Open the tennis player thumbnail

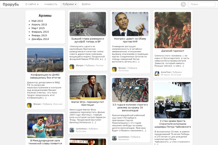(x=45, y=126)
